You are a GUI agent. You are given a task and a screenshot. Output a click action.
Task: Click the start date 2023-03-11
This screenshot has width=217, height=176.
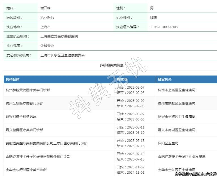tap(136, 127)
